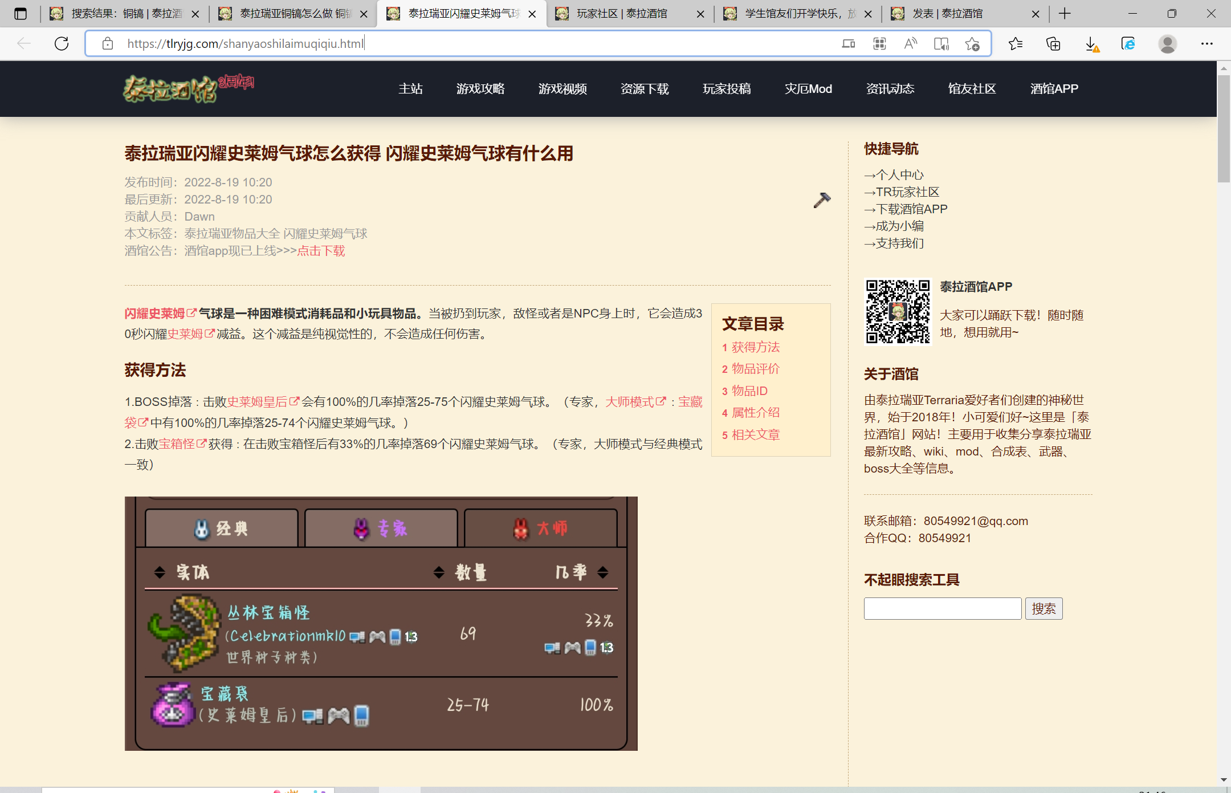Screen dimensions: 1231x793
Task: Open browser Collections
Action: pyautogui.click(x=1053, y=44)
